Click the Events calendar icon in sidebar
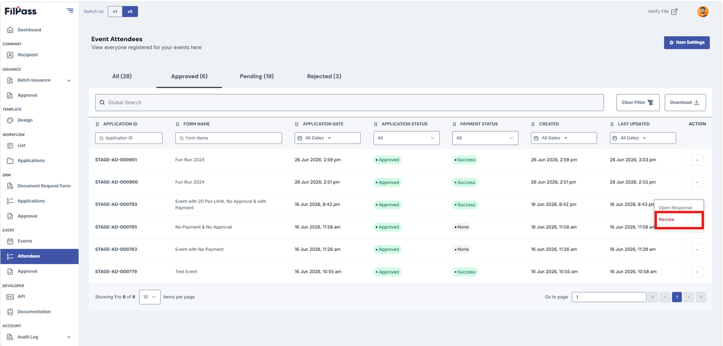This screenshot has width=723, height=346. pyautogui.click(x=10, y=241)
